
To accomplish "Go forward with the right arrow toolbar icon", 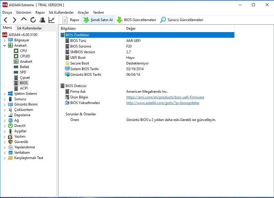I will tap(15, 20).
